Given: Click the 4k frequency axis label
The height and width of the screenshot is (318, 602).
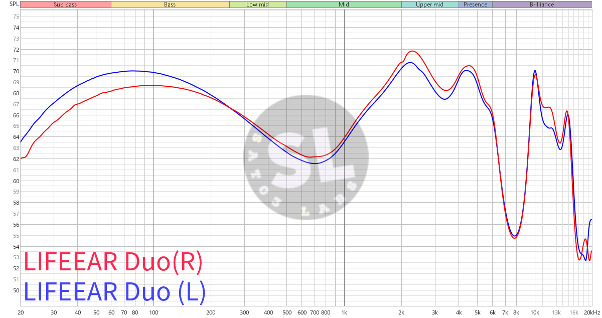Looking at the screenshot, I should [459, 312].
